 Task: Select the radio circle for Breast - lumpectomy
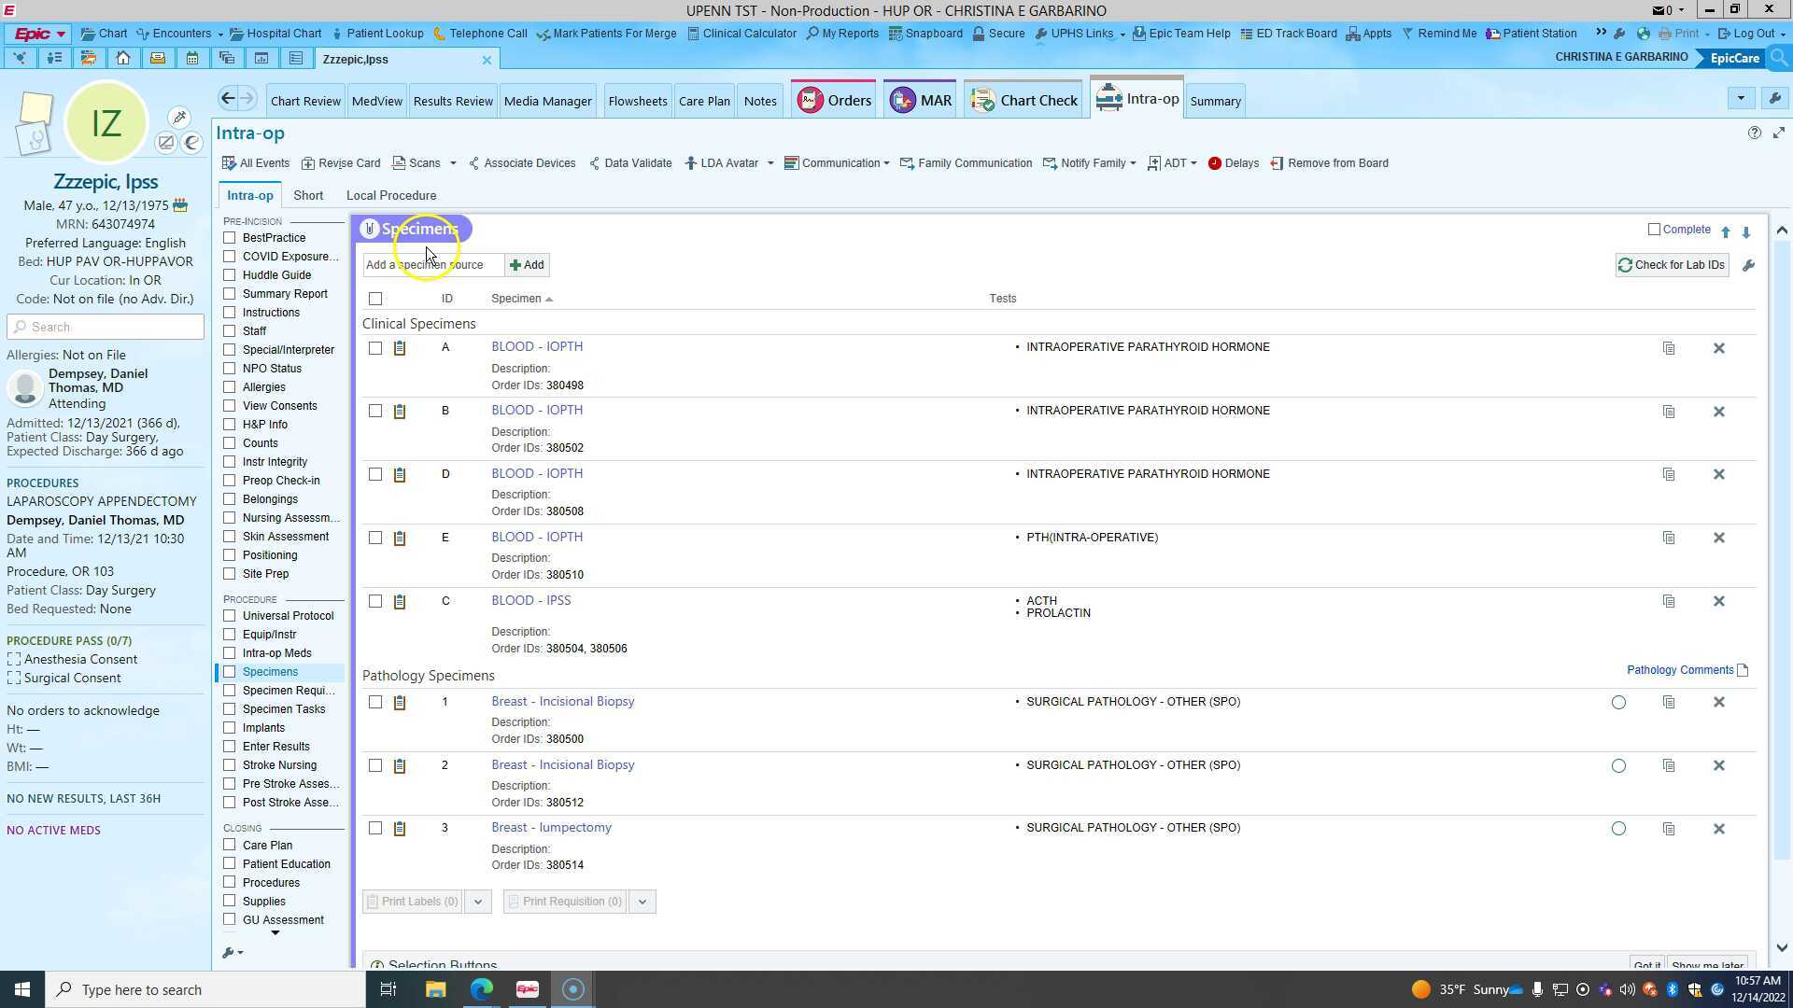1618,829
